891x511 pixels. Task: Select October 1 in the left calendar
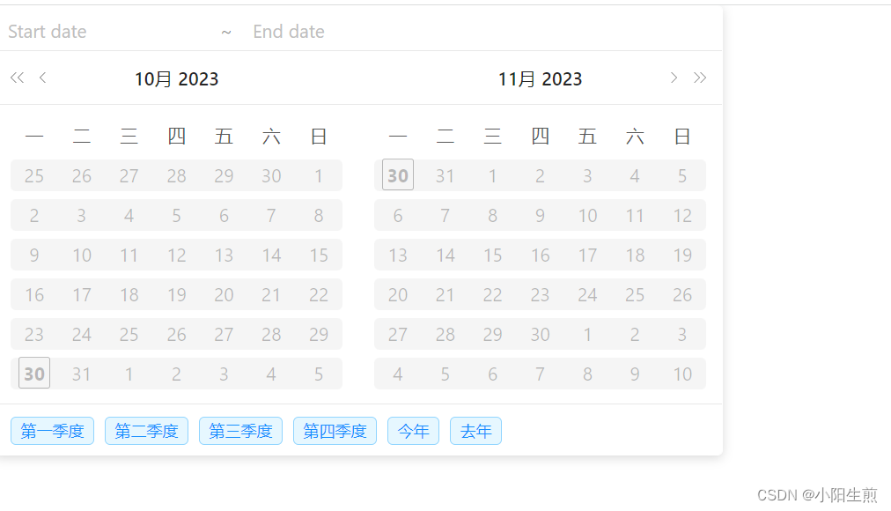319,175
